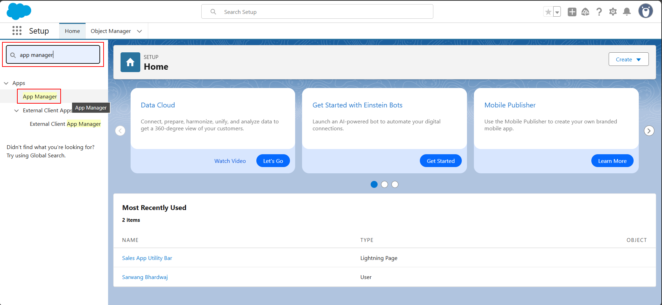Click the TYPE column header
The height and width of the screenshot is (305, 662).
pyautogui.click(x=367, y=240)
